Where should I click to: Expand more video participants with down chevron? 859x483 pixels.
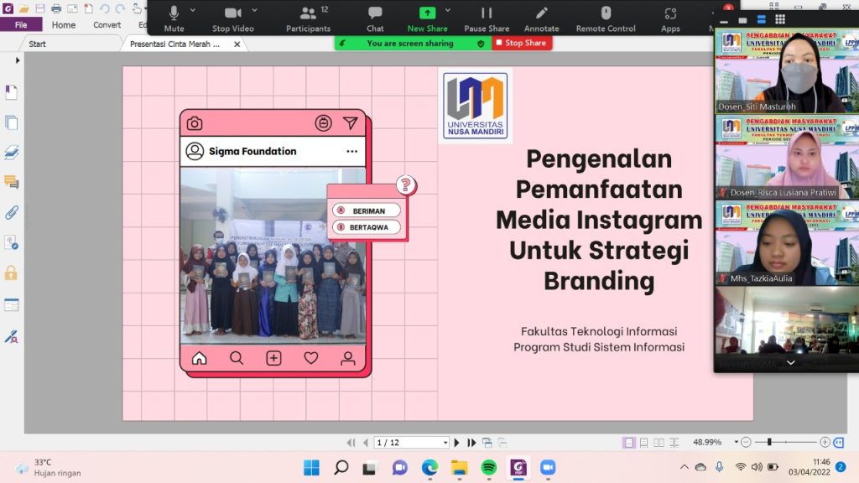[x=790, y=362]
